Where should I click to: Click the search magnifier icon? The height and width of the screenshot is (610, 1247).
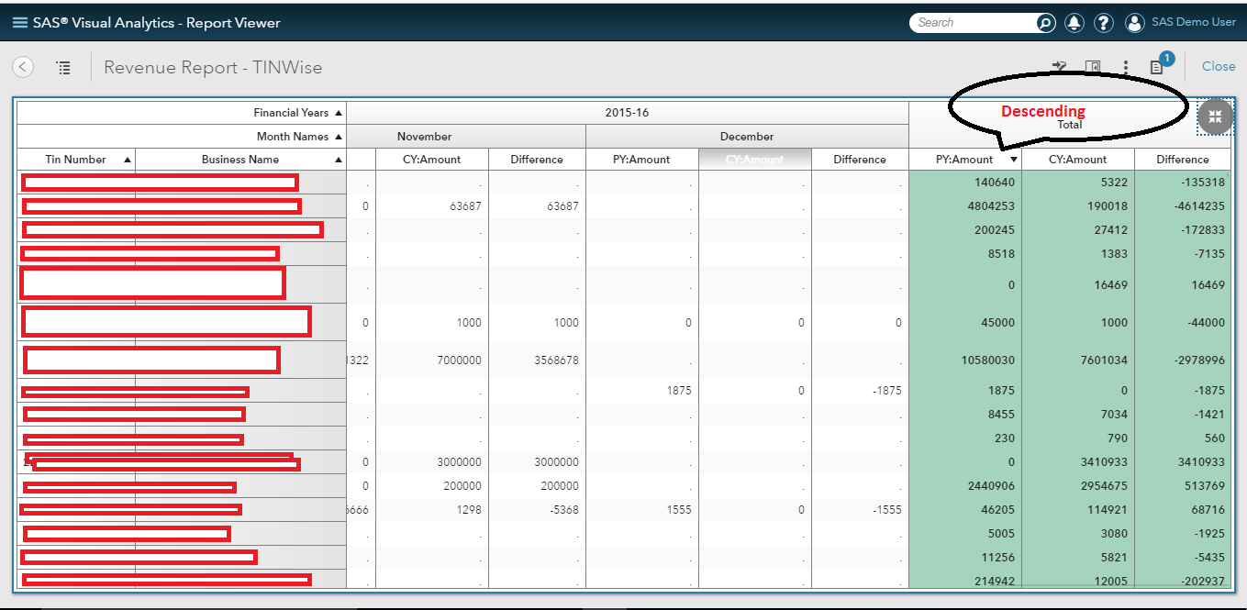pyautogui.click(x=1045, y=23)
